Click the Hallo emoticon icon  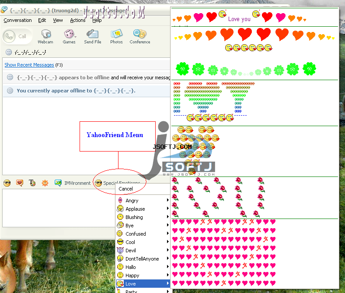point(120,267)
